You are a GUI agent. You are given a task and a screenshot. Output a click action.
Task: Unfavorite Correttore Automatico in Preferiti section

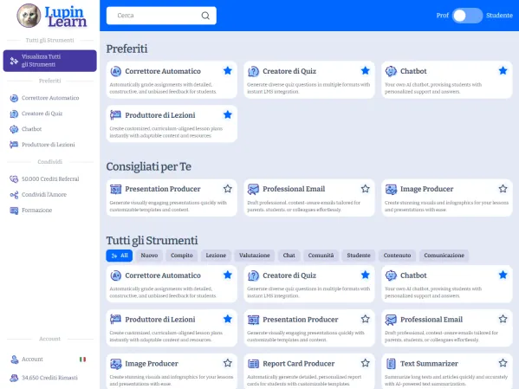tap(227, 71)
